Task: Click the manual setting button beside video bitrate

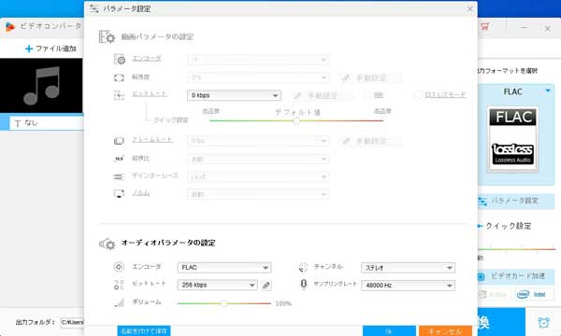Action: pos(322,95)
